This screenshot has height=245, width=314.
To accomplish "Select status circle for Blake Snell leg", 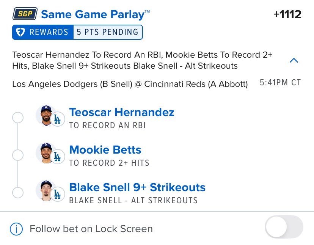I will coord(18,193).
